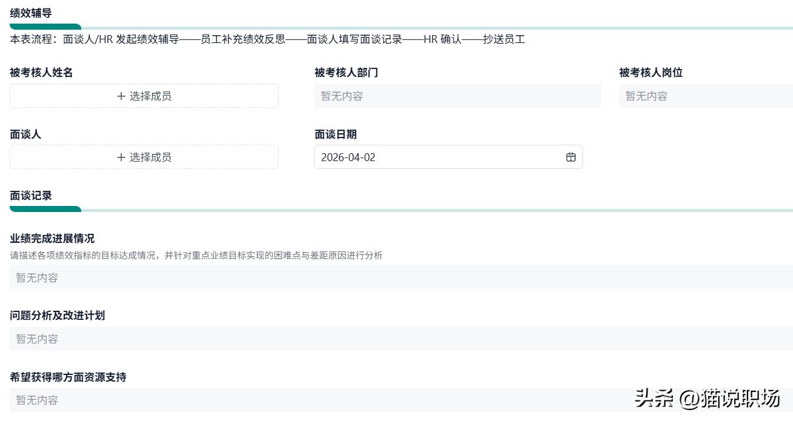Click the plus icon beside 被考核人姓名 选择成员
The width and height of the screenshot is (793, 421).
pos(122,96)
